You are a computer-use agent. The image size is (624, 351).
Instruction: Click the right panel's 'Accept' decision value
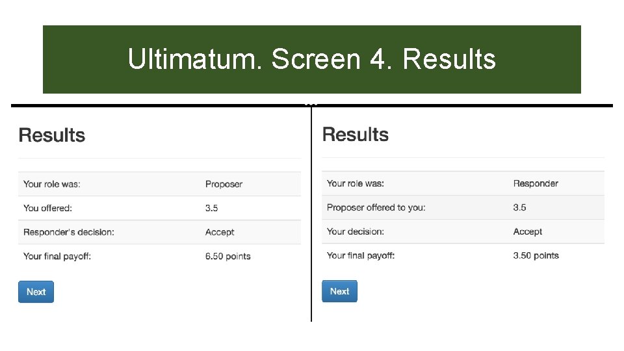tap(527, 231)
